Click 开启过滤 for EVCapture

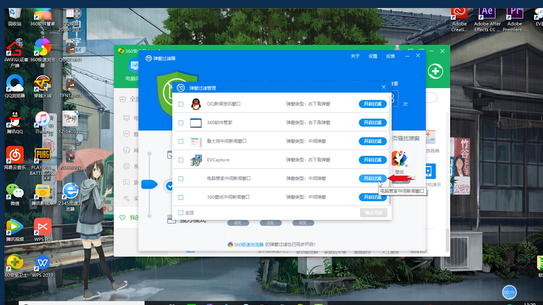[373, 160]
